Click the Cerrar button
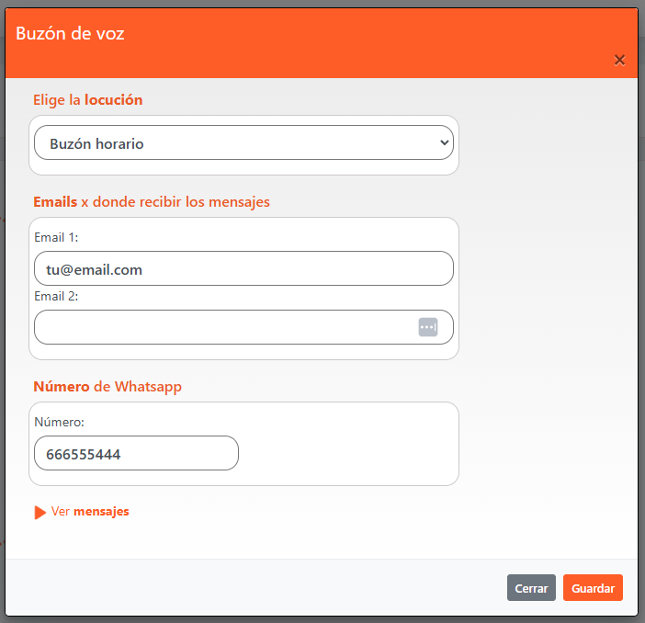Image resolution: width=645 pixels, height=623 pixels. (531, 587)
